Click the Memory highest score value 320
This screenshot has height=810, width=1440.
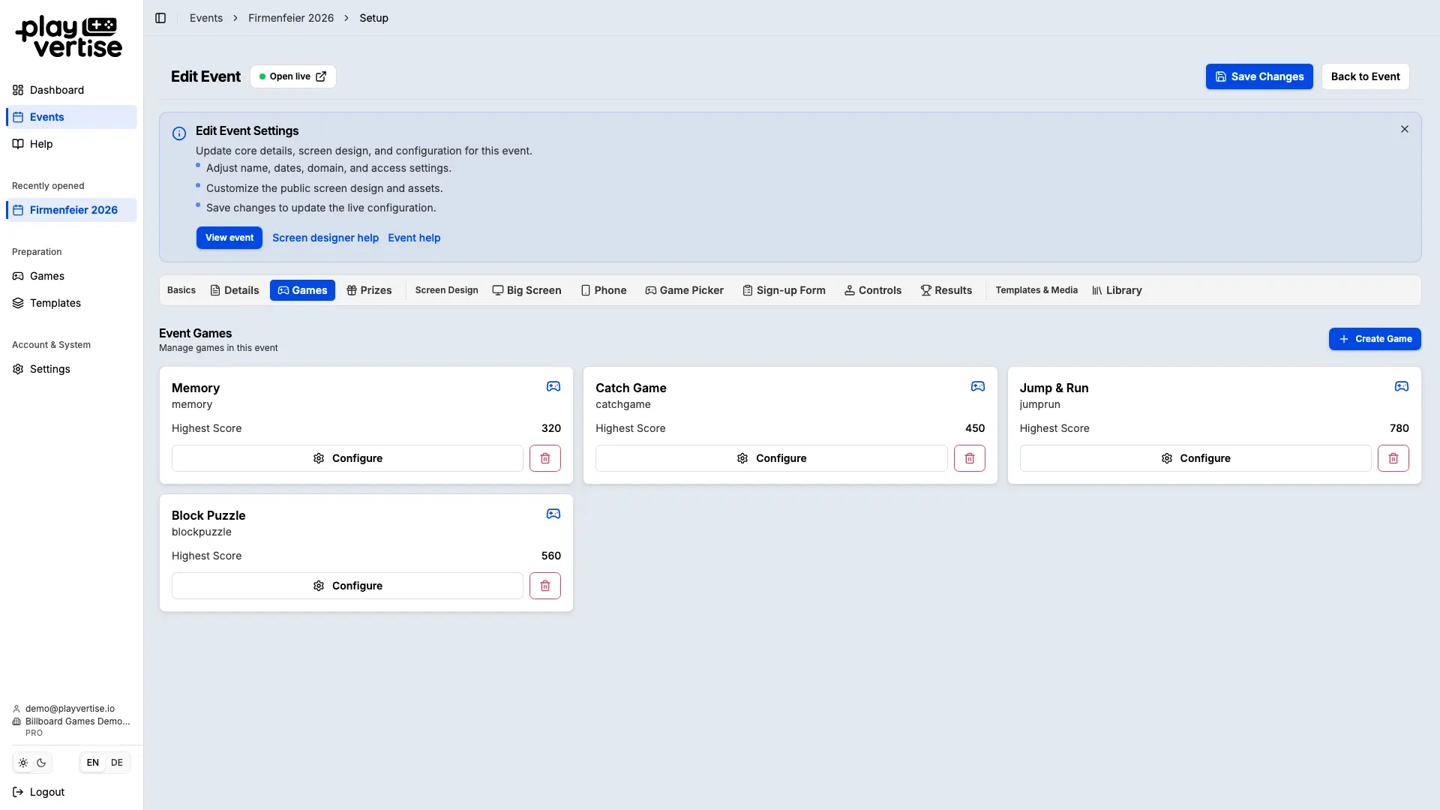click(551, 428)
